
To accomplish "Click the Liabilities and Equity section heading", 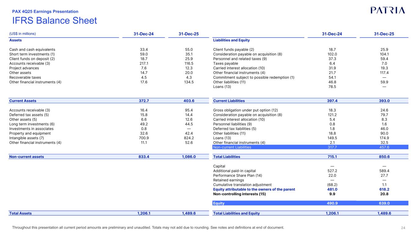I will point(231,40).
